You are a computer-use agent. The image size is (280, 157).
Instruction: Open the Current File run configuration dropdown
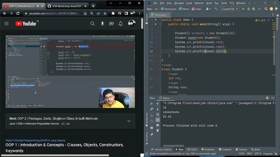[x=230, y=9]
